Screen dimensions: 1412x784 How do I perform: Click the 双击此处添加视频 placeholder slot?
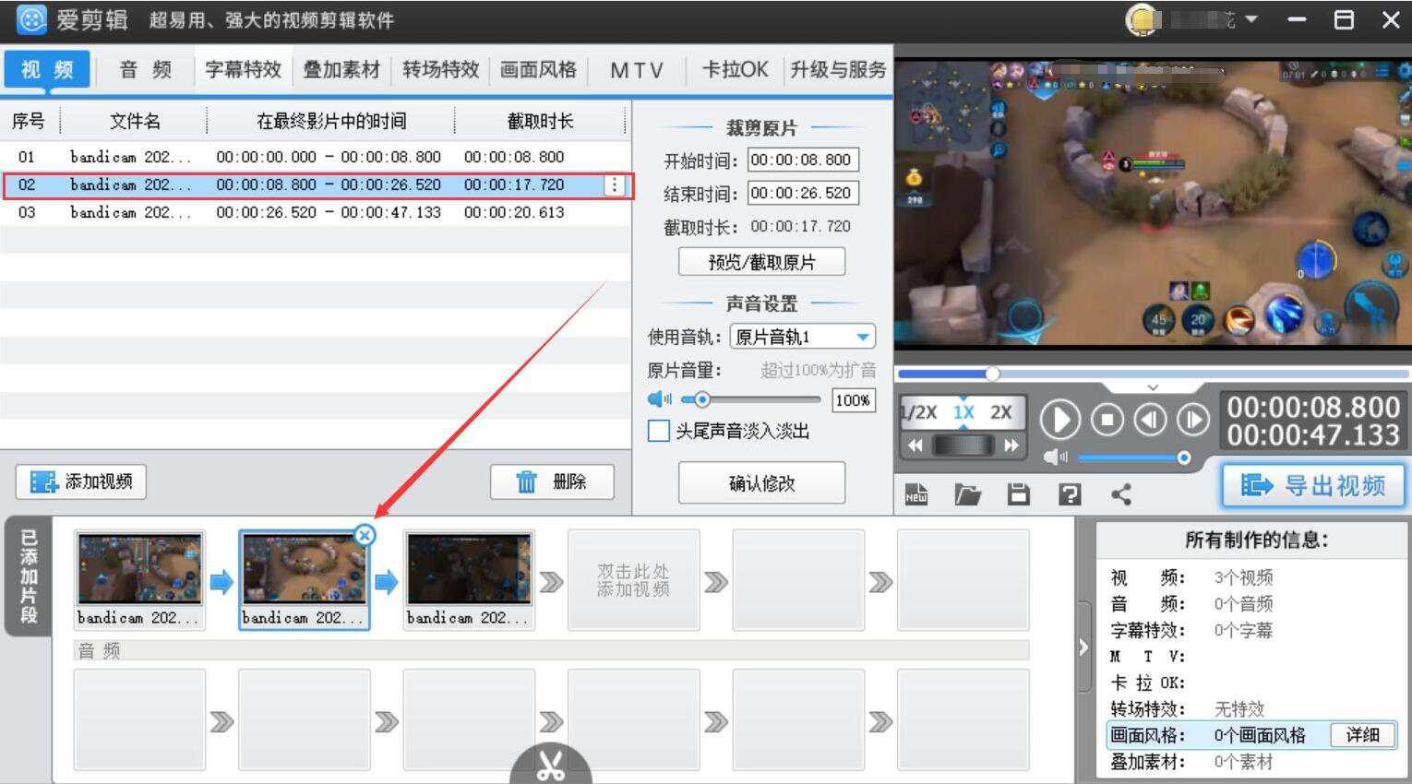tap(633, 580)
